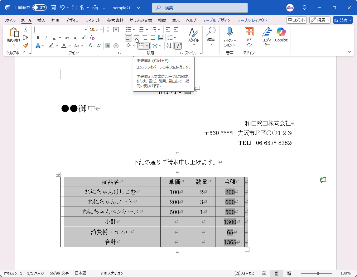Open the font color red swatch
The height and width of the screenshot is (277, 357).
point(63,46)
